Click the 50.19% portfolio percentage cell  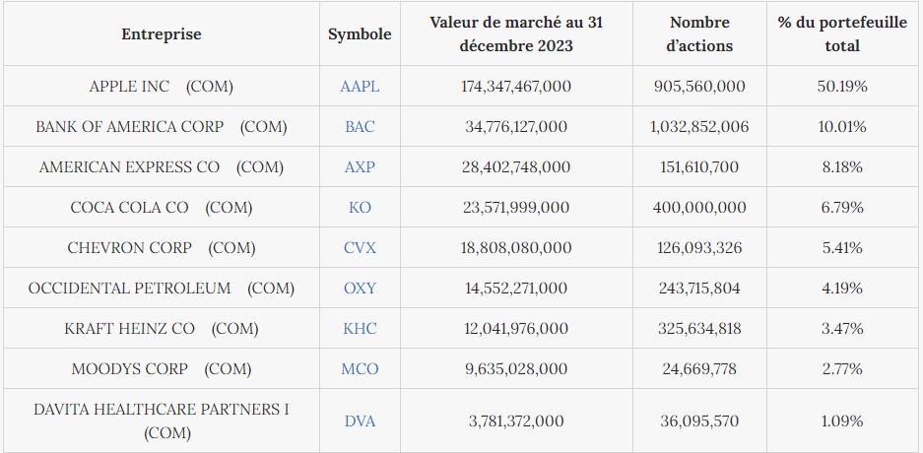tap(841, 87)
